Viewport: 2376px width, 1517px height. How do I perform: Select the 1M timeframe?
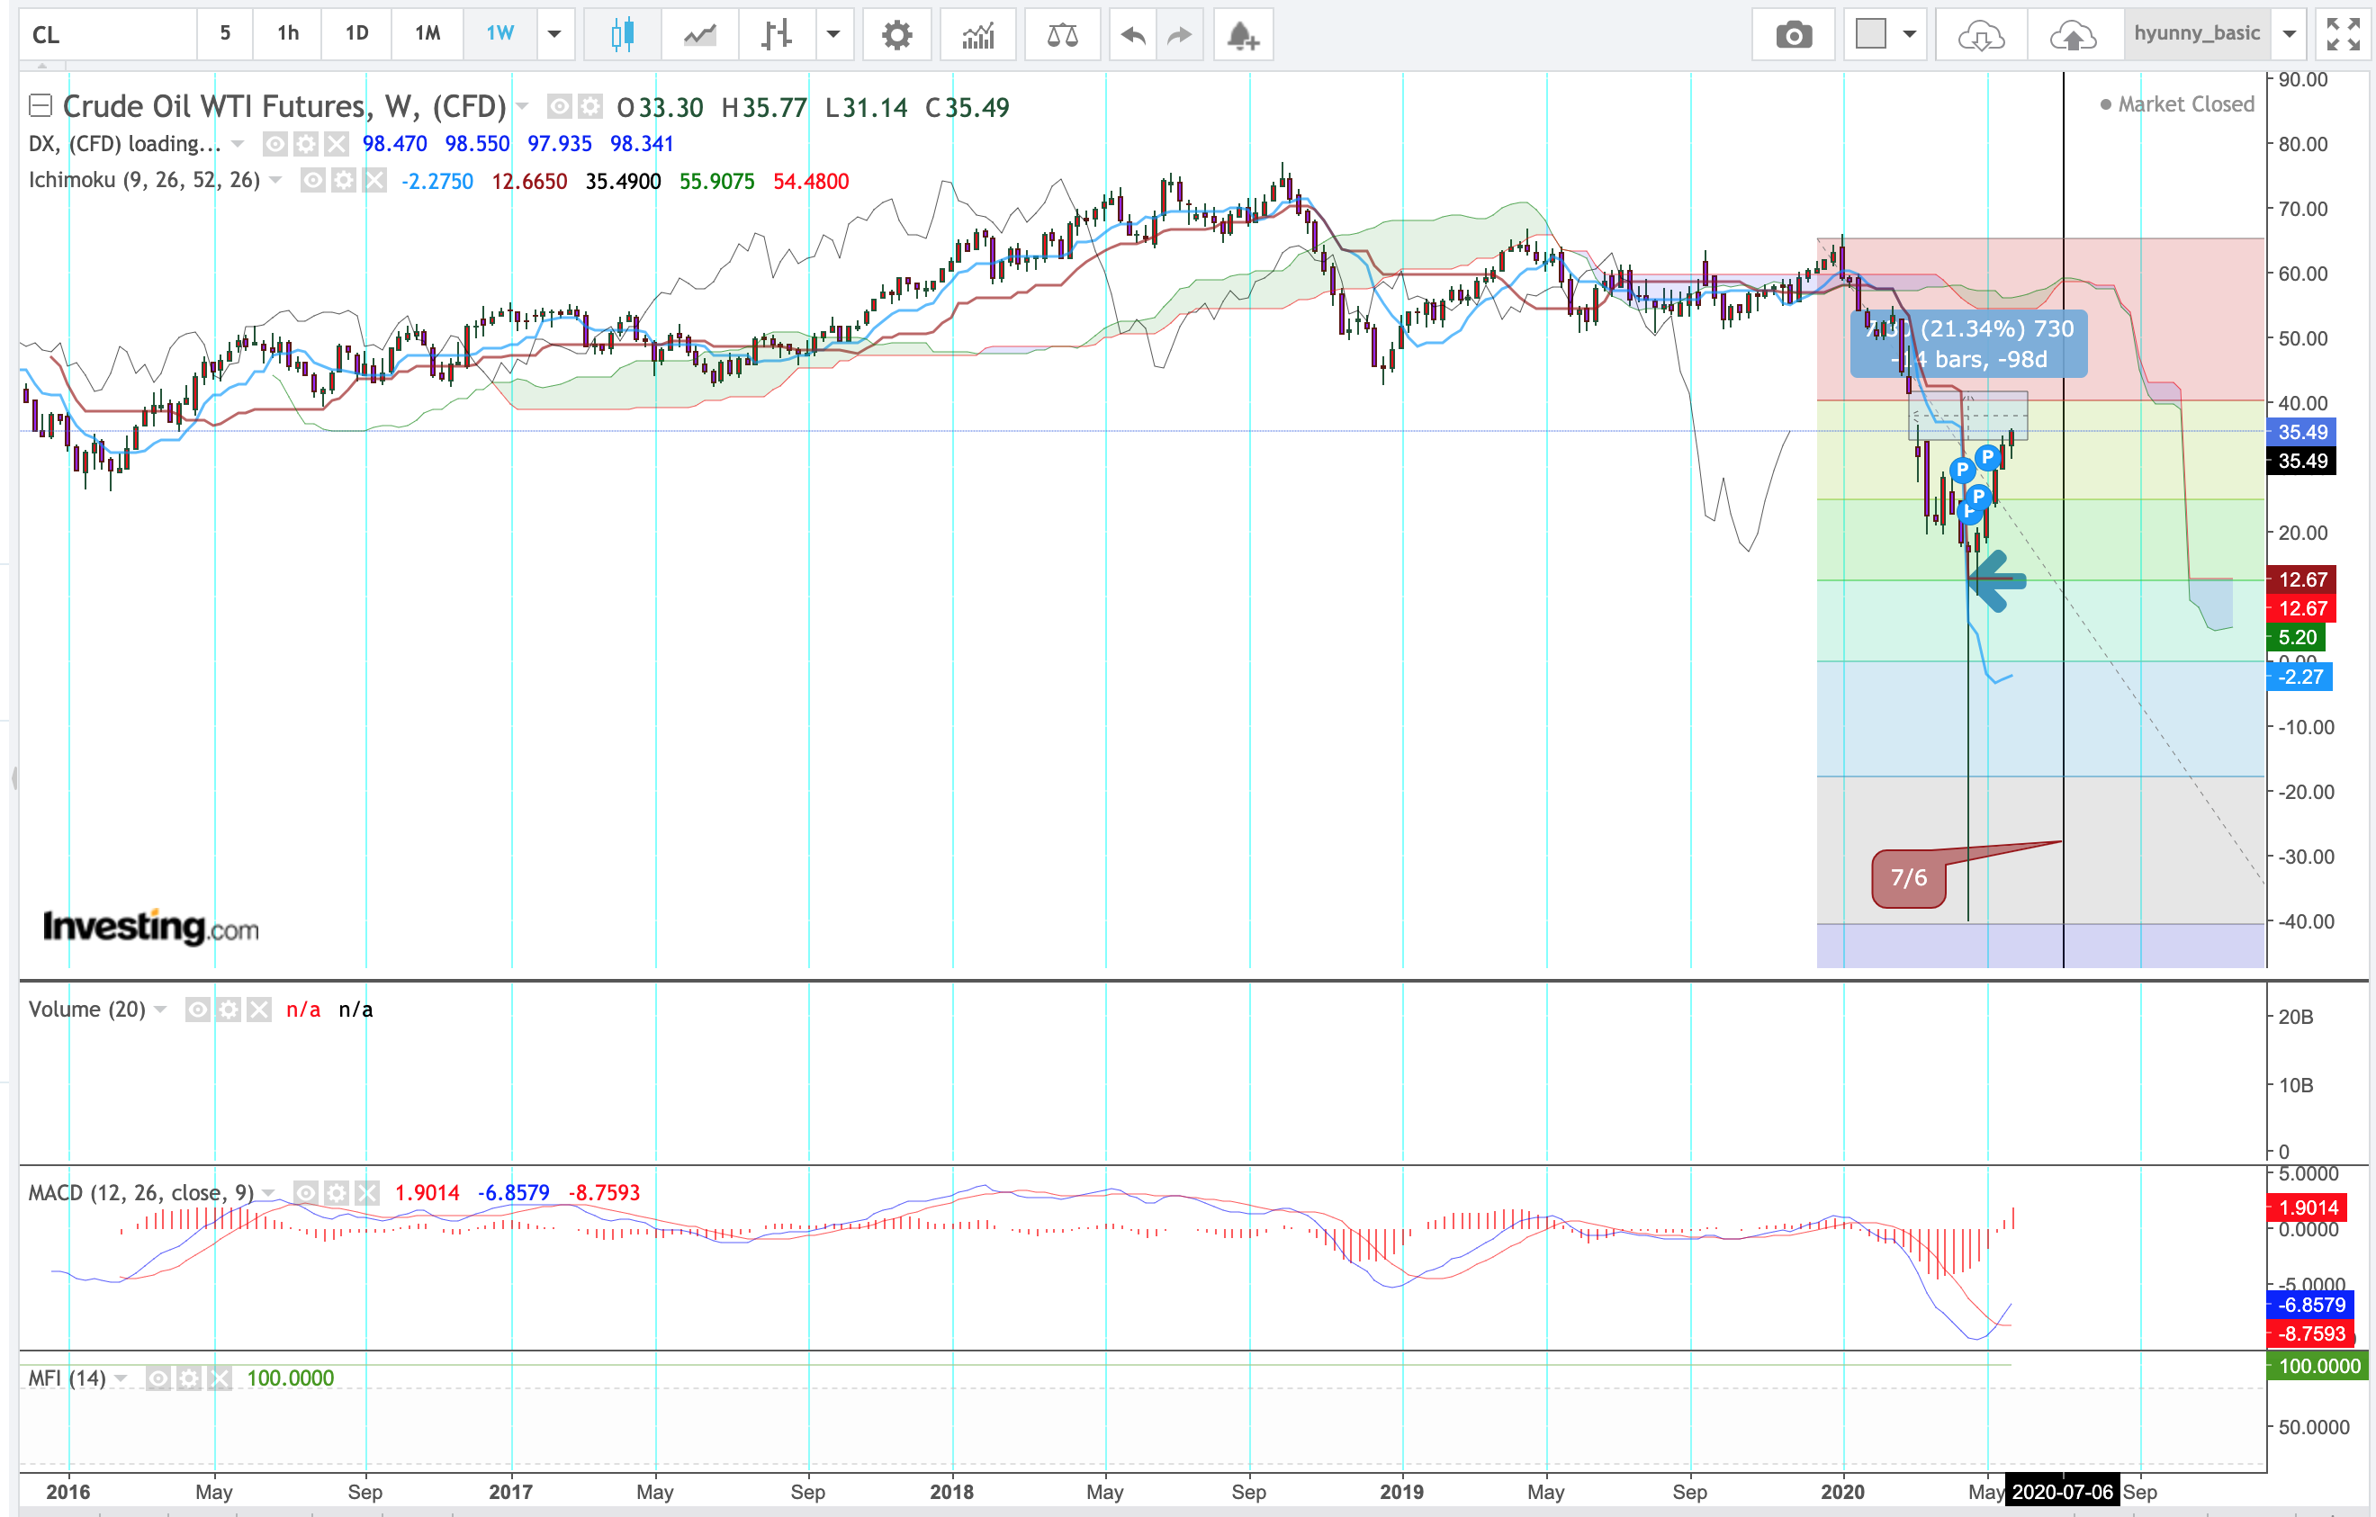(427, 33)
